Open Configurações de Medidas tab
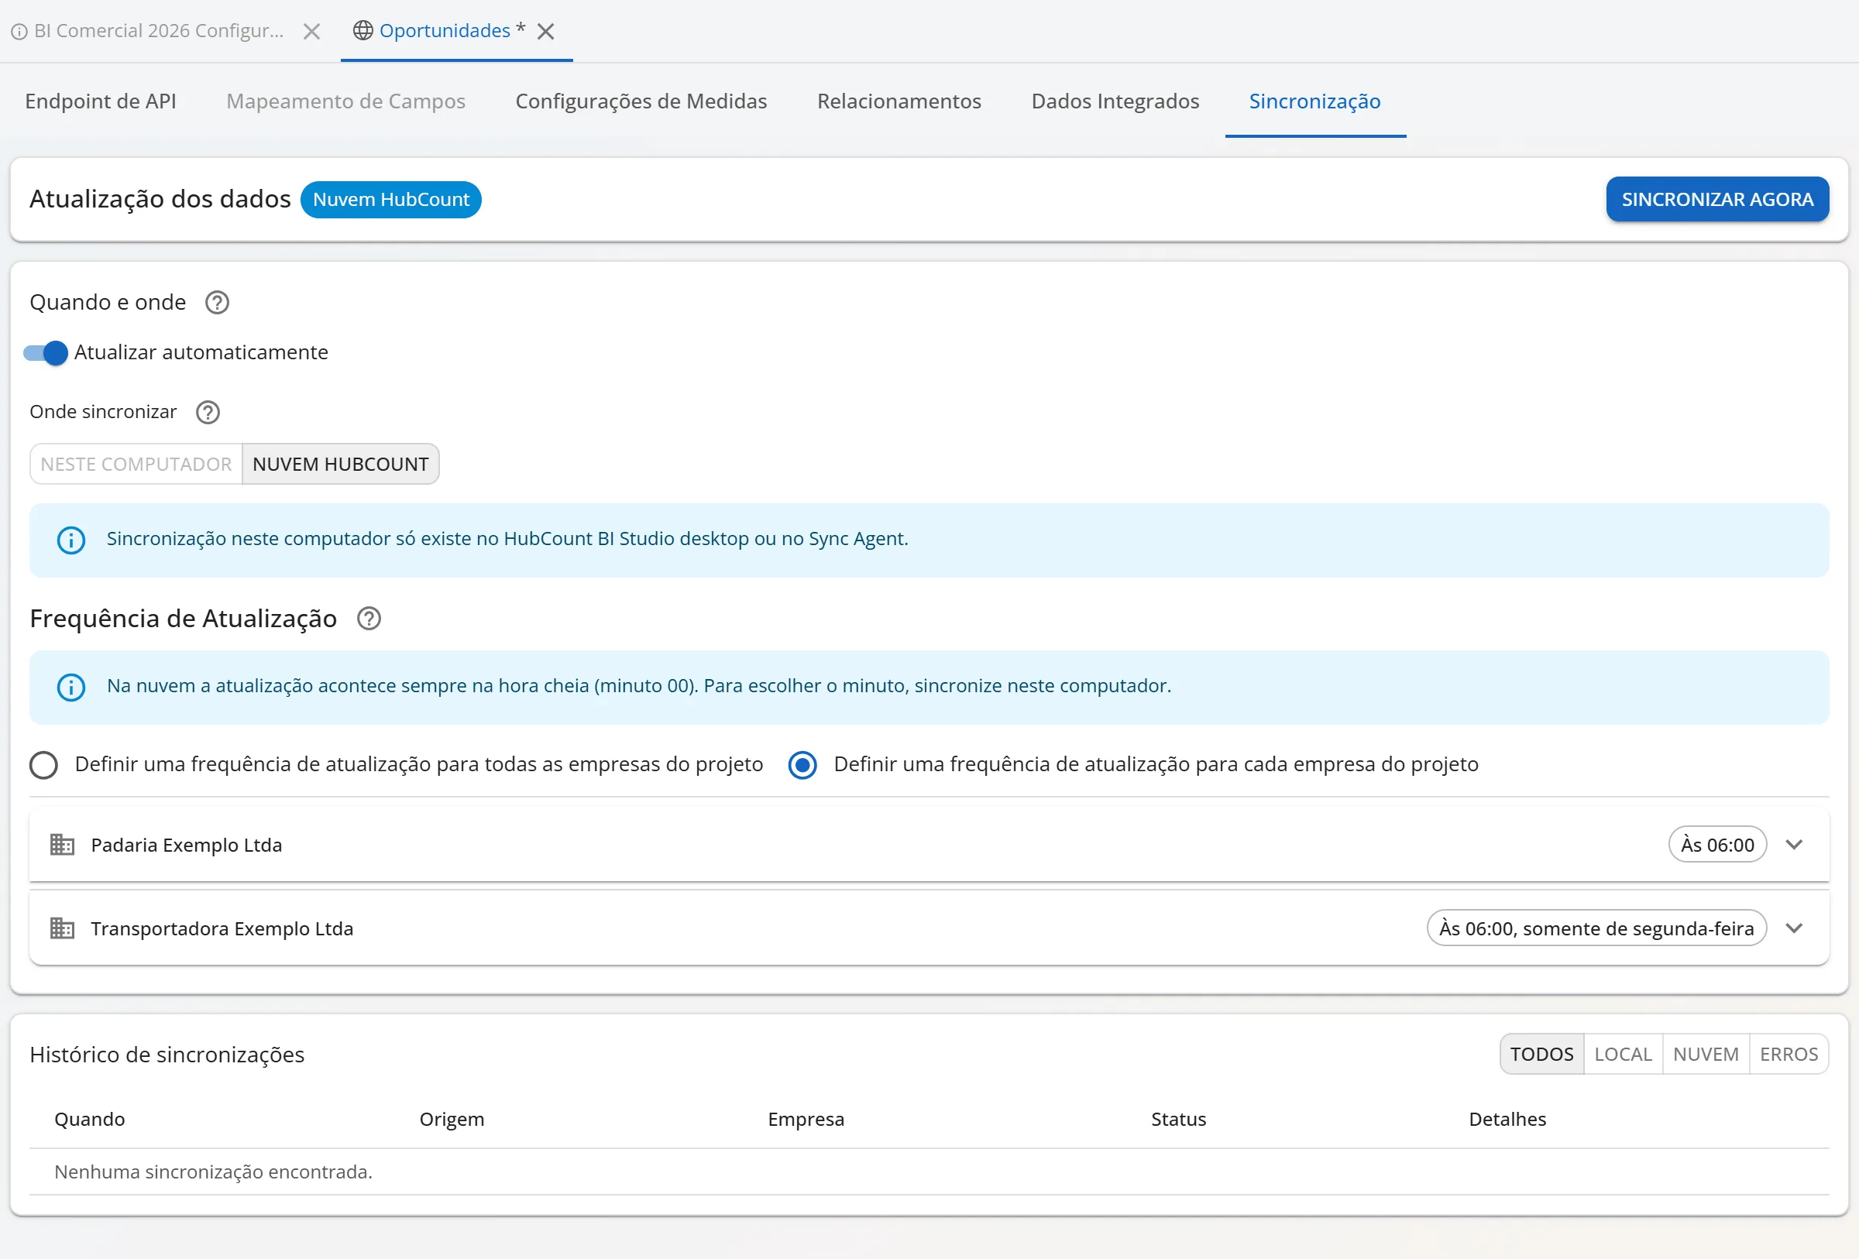1859x1259 pixels. (x=641, y=101)
